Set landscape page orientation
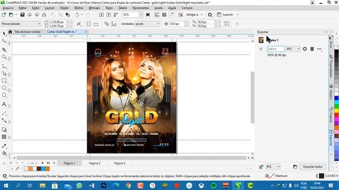Screen dimensions: 339x190 pos(96,24)
